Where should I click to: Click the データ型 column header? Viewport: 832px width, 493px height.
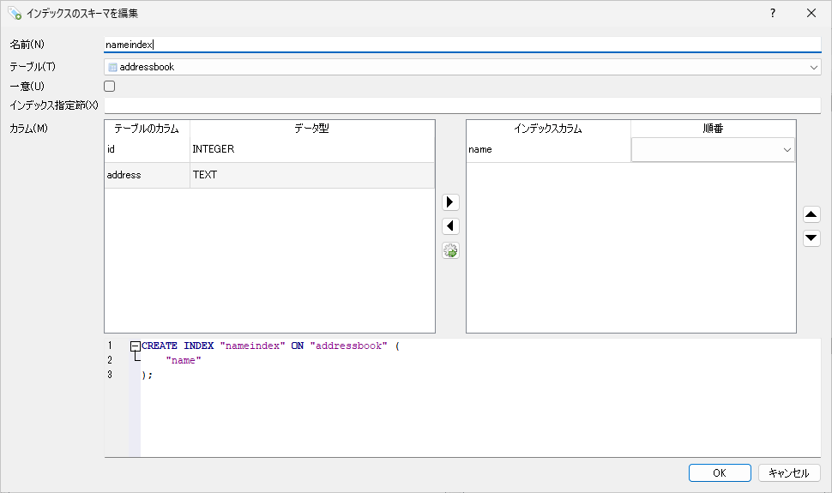pyautogui.click(x=311, y=129)
